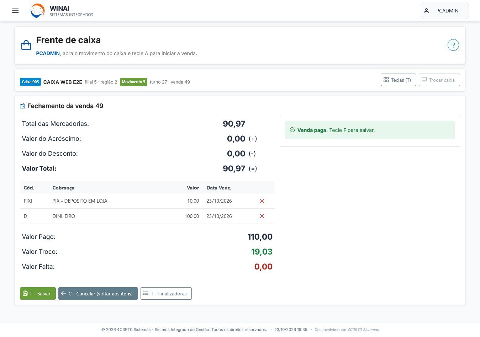480x337 pixels.
Task: Click the Cobrança column header
Action: click(x=63, y=188)
